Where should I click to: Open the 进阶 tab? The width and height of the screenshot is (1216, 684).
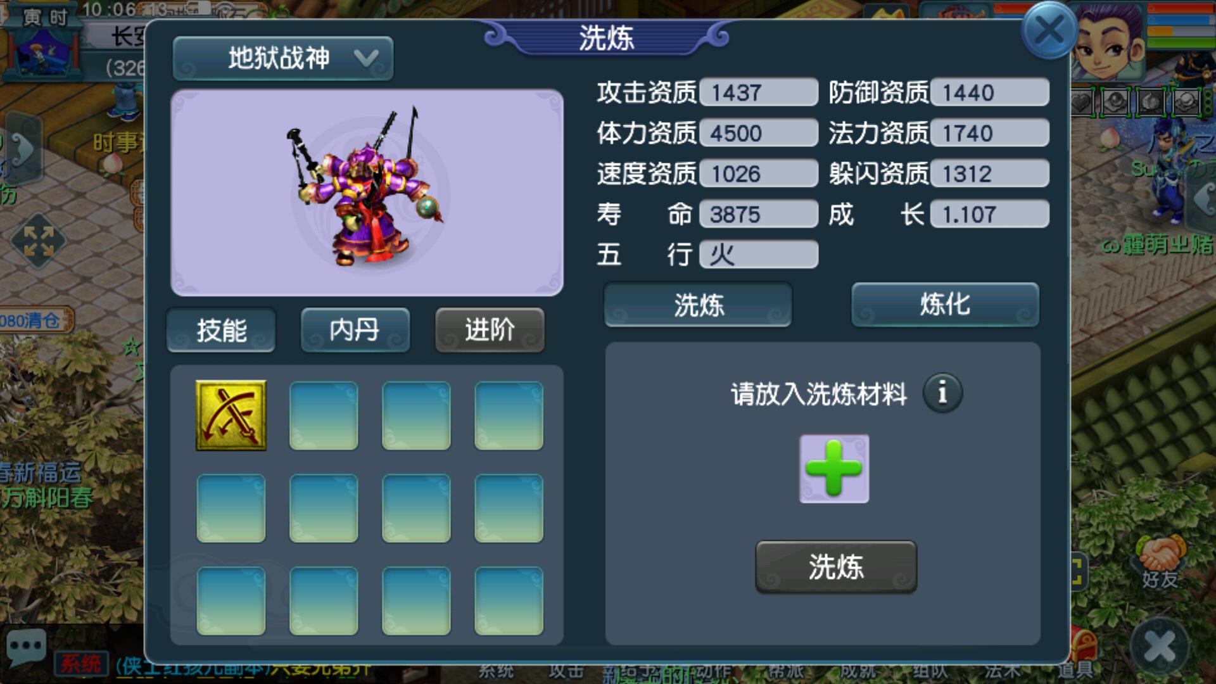coord(490,330)
